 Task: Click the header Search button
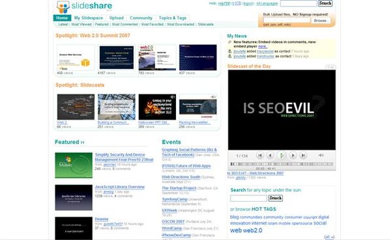pyautogui.click(x=325, y=3)
